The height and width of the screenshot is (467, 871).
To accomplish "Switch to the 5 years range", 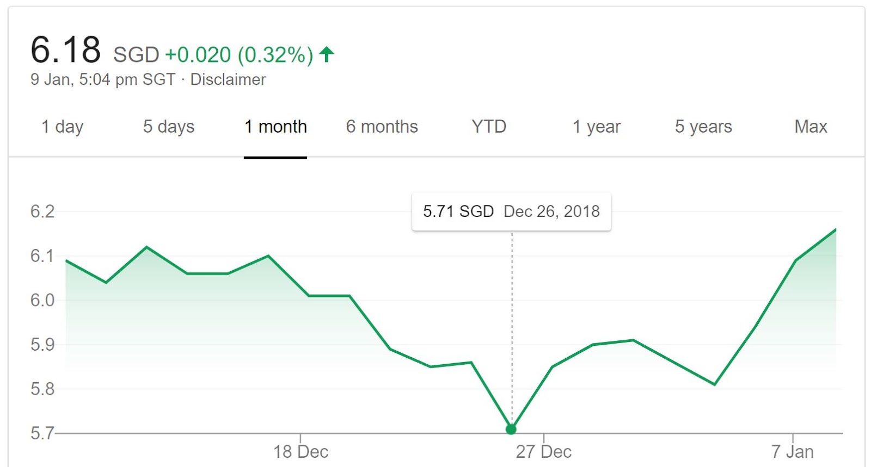I will 703,127.
